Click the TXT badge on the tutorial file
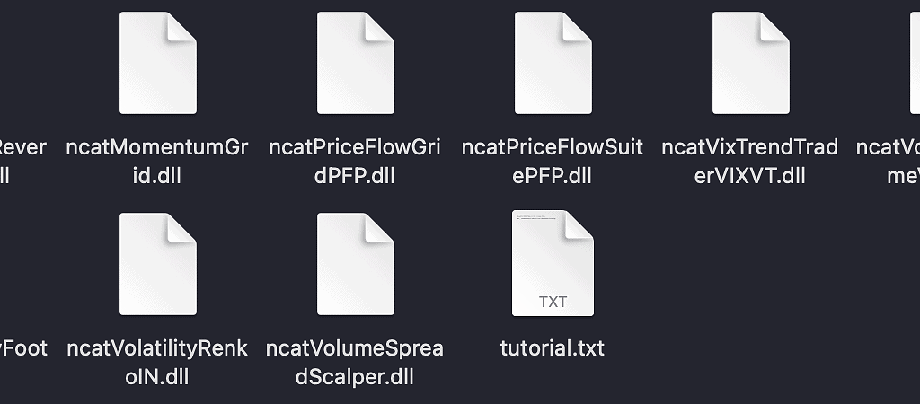 (553, 302)
